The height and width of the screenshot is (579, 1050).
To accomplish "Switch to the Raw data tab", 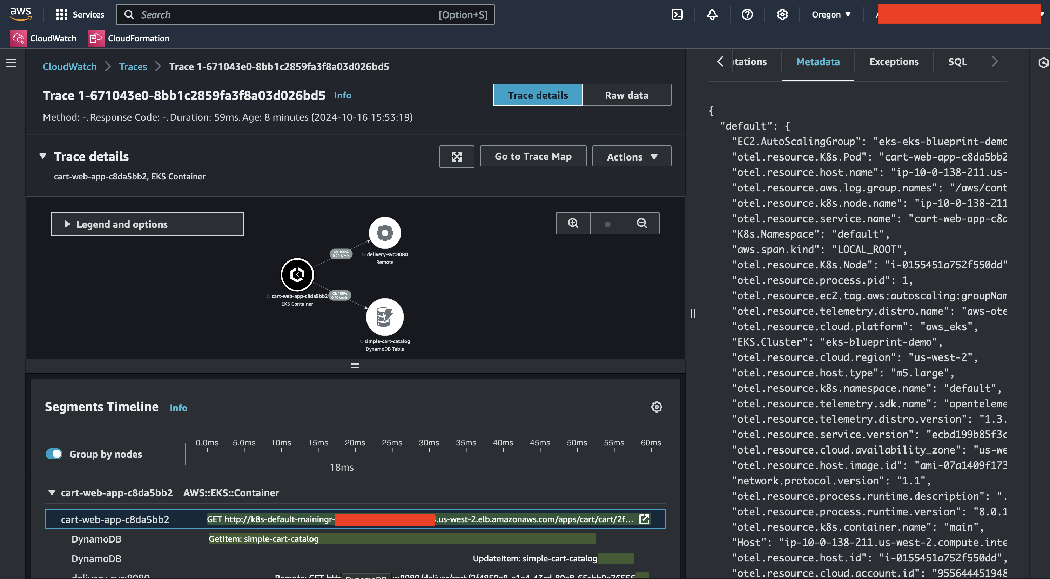I will point(626,95).
